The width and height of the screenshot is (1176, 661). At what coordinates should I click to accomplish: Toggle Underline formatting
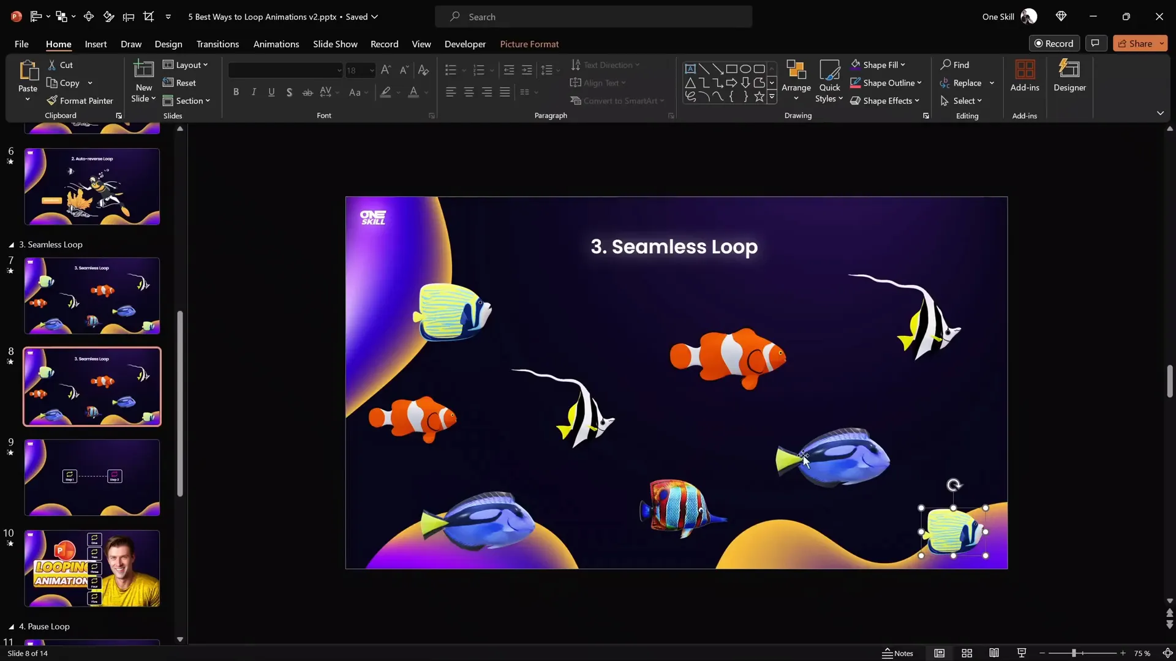pyautogui.click(x=271, y=92)
